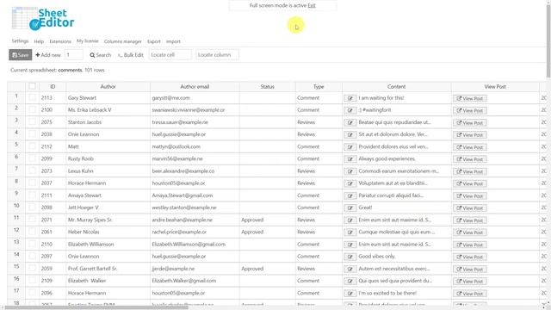
Task: Edit content icon in row ID 2038
Action: click(x=350, y=135)
